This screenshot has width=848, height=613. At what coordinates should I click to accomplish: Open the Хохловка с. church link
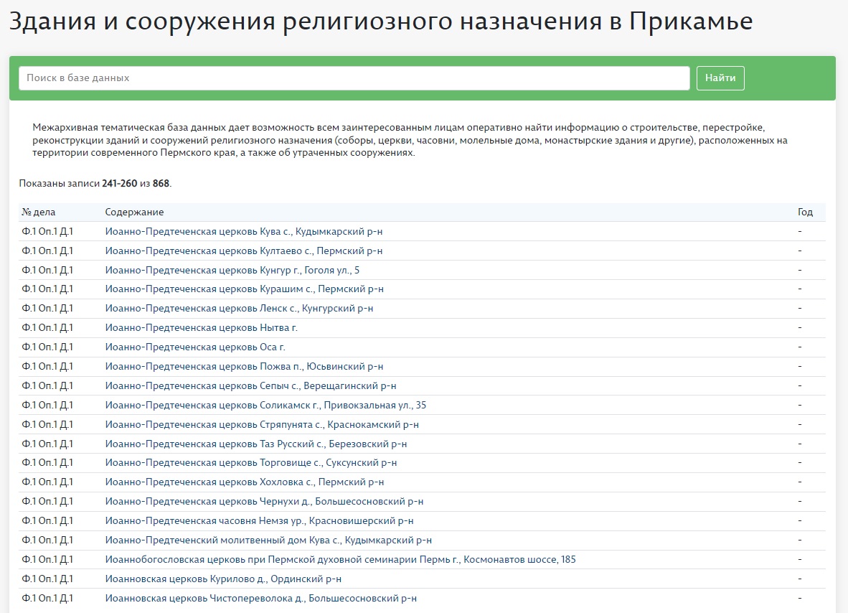(x=244, y=482)
